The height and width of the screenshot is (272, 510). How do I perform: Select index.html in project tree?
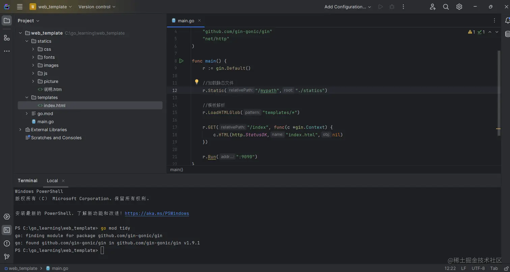(x=90, y=106)
